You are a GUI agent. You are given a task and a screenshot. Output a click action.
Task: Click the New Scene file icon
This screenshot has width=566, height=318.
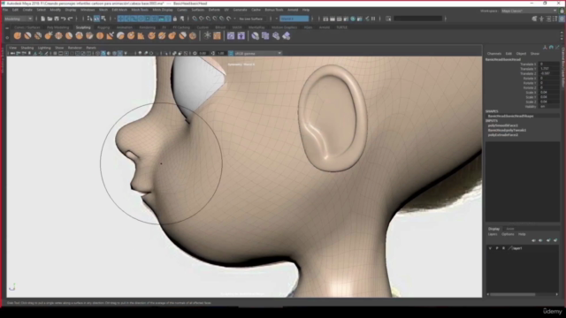click(x=43, y=19)
